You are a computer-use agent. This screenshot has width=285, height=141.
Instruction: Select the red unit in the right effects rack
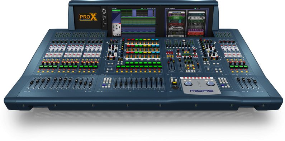[195, 34]
